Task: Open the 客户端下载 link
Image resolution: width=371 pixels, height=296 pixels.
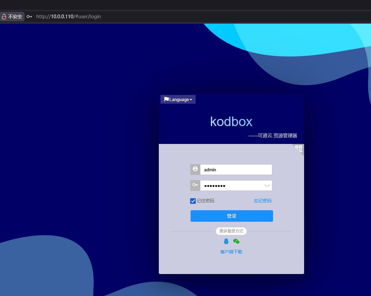Action: pyautogui.click(x=231, y=252)
